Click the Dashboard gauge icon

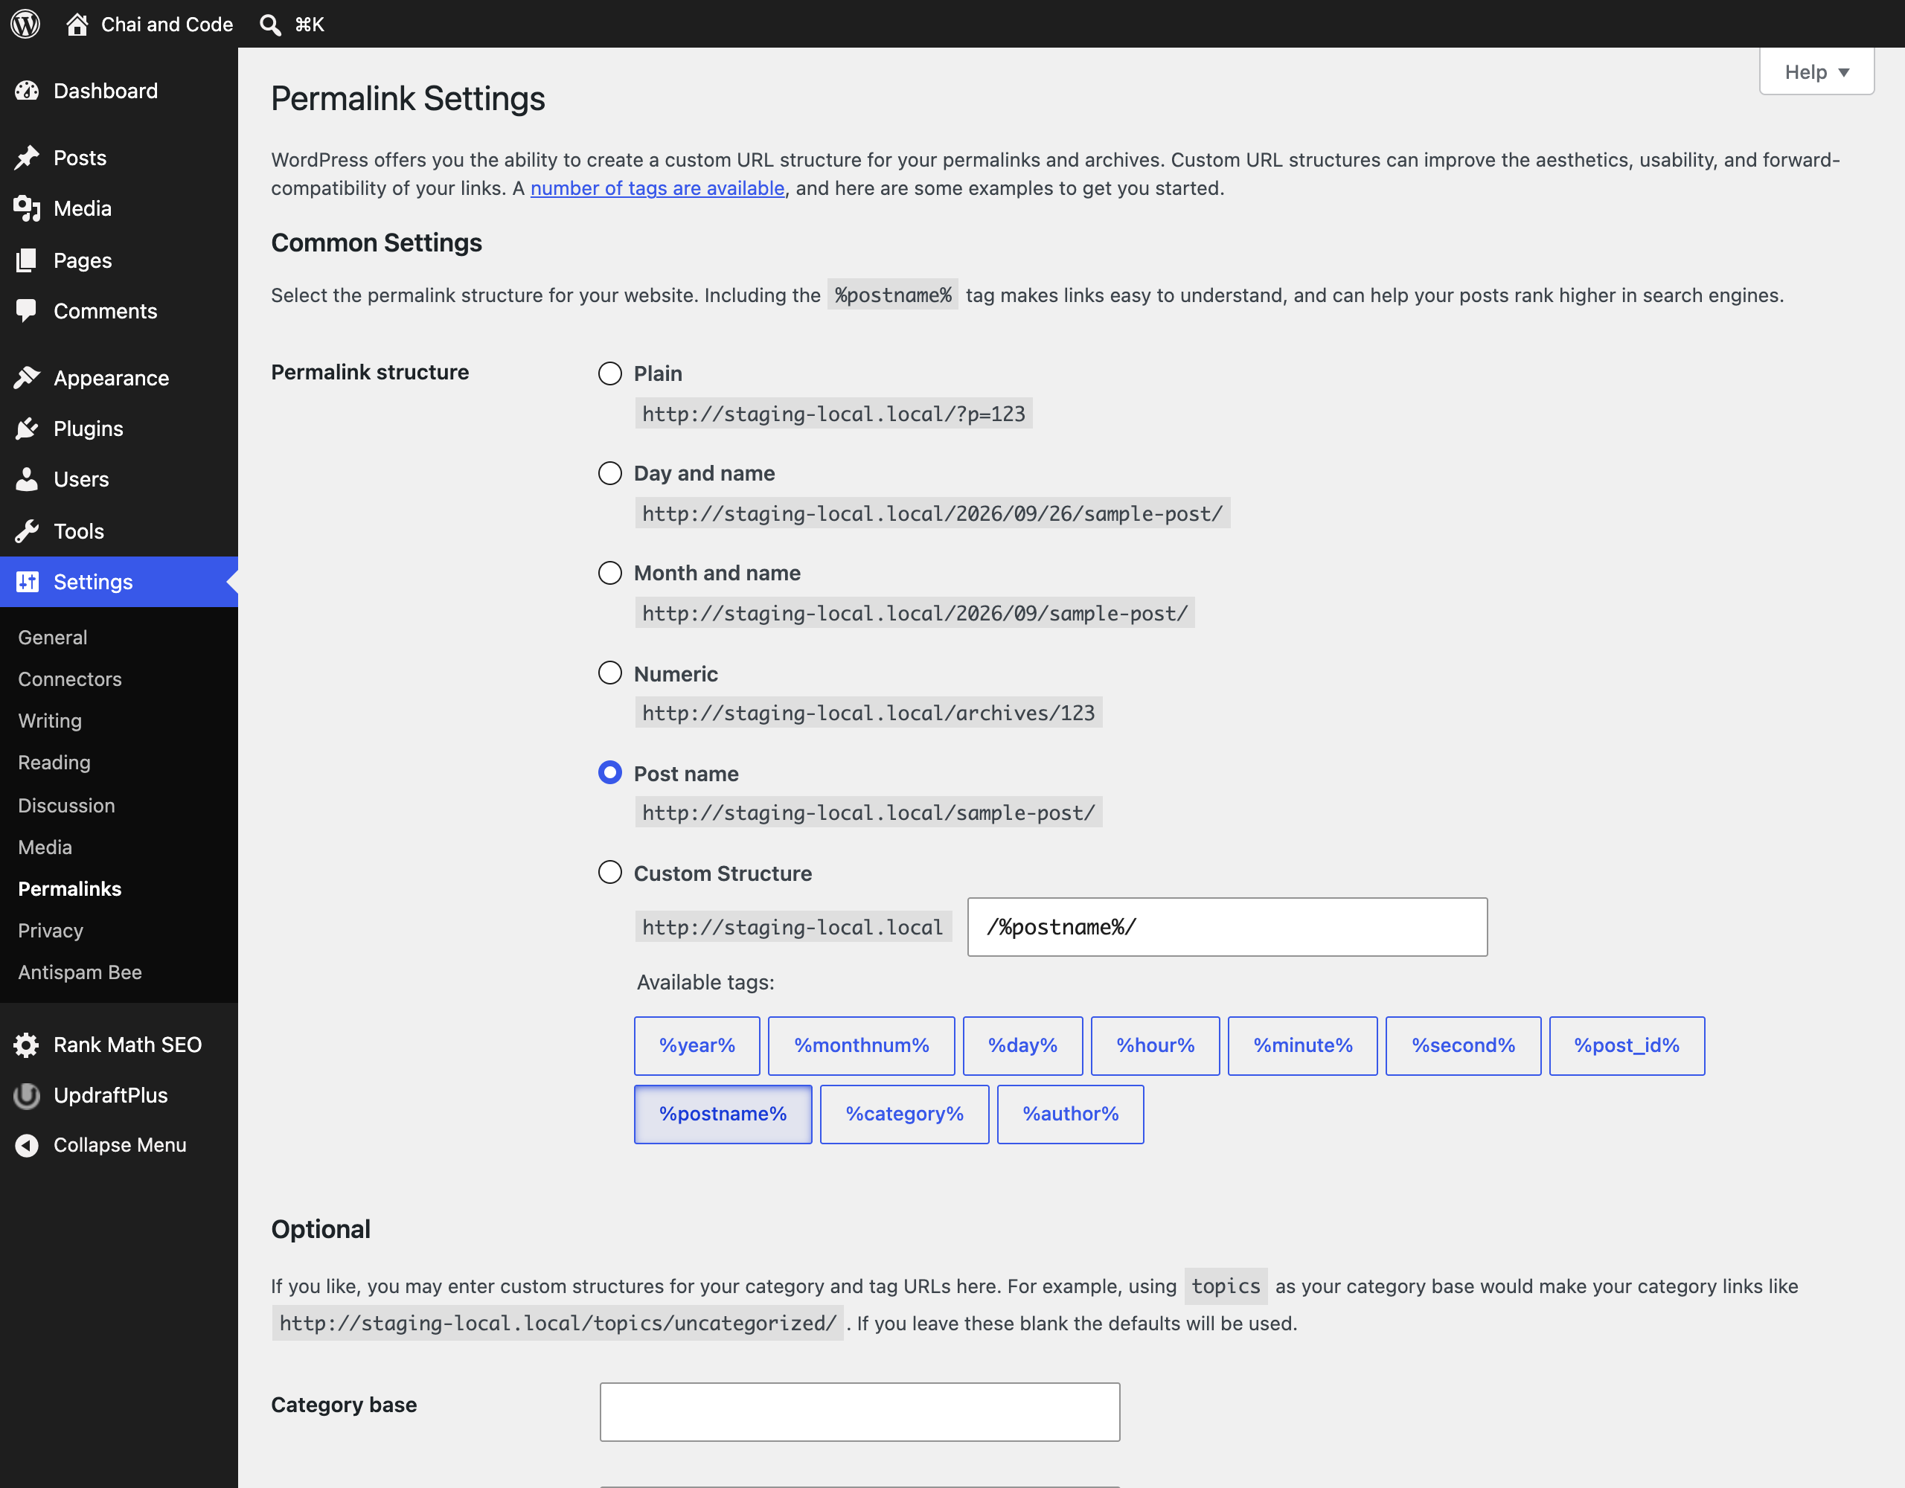tap(27, 91)
